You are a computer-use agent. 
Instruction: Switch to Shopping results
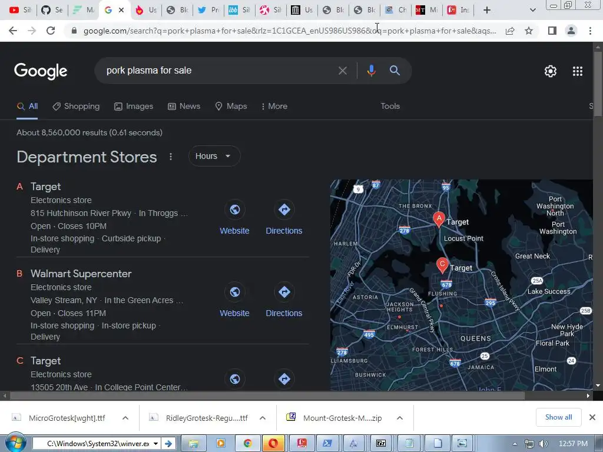76,107
